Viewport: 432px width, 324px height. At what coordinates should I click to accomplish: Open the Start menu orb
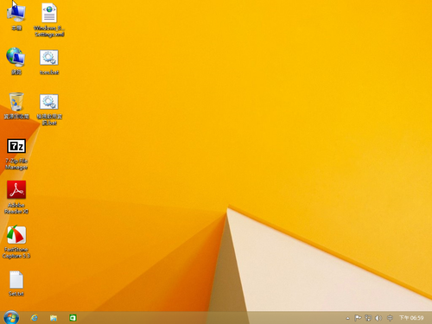(x=11, y=317)
